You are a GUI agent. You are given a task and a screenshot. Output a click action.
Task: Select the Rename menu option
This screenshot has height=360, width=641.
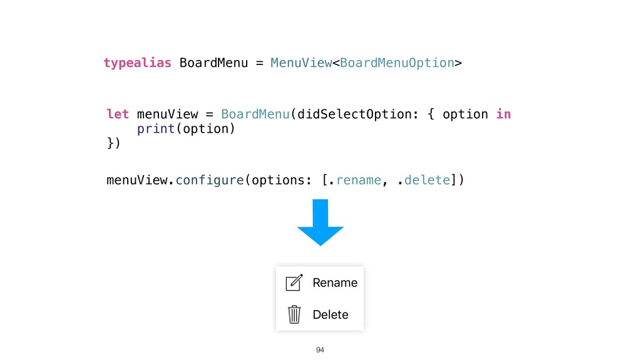coord(335,282)
